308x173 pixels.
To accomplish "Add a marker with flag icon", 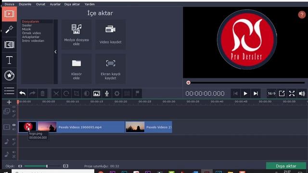I will click(137, 93).
